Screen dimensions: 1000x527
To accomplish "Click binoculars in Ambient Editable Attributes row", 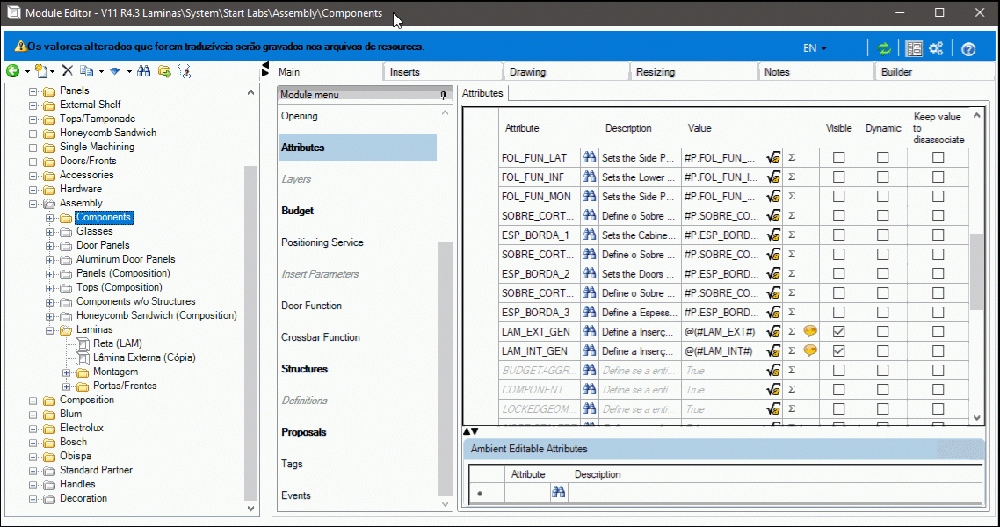I will pyautogui.click(x=559, y=491).
